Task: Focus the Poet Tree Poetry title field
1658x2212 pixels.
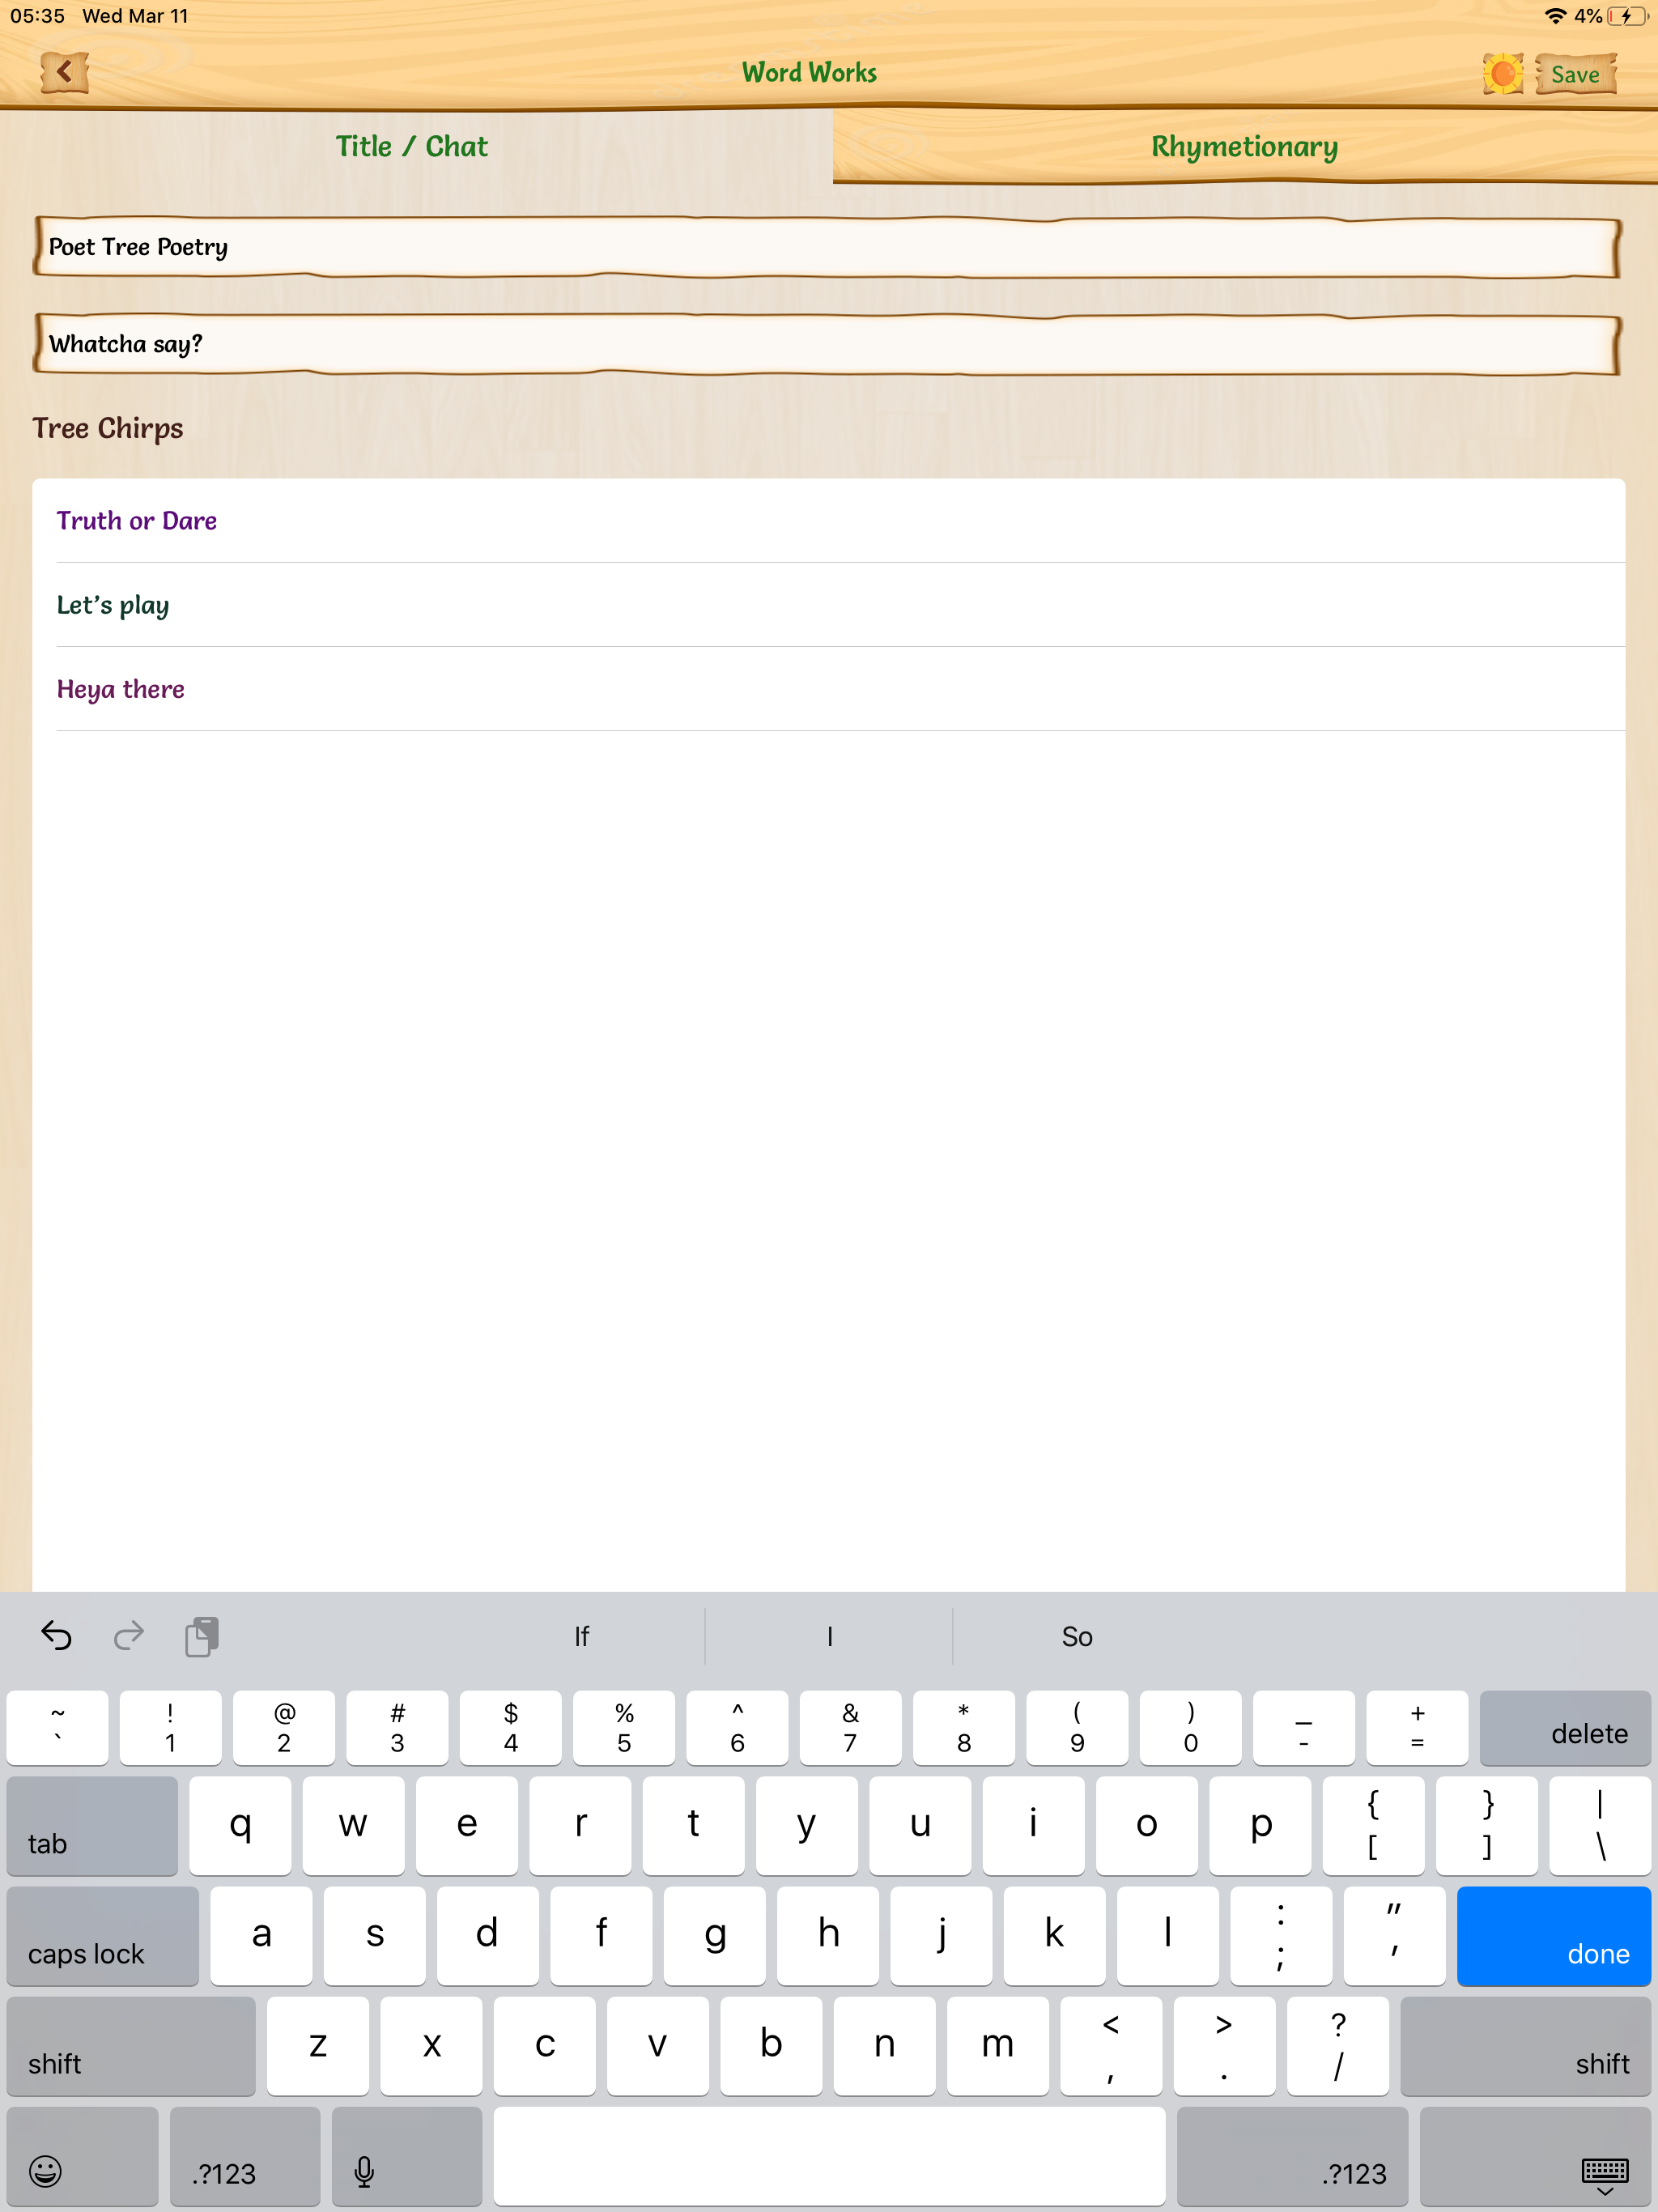Action: coord(827,247)
